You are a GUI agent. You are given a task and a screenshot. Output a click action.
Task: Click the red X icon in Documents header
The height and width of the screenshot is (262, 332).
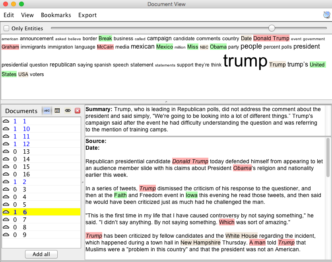click(78, 111)
